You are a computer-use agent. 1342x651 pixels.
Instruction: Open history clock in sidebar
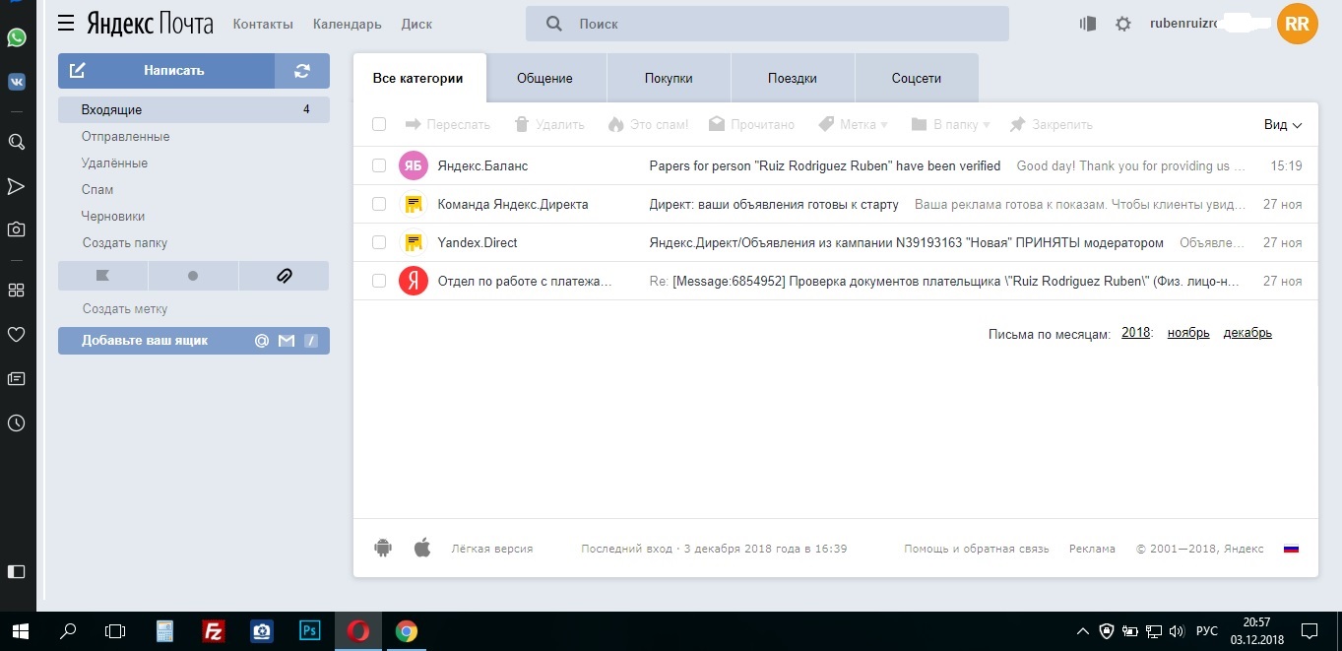[16, 423]
